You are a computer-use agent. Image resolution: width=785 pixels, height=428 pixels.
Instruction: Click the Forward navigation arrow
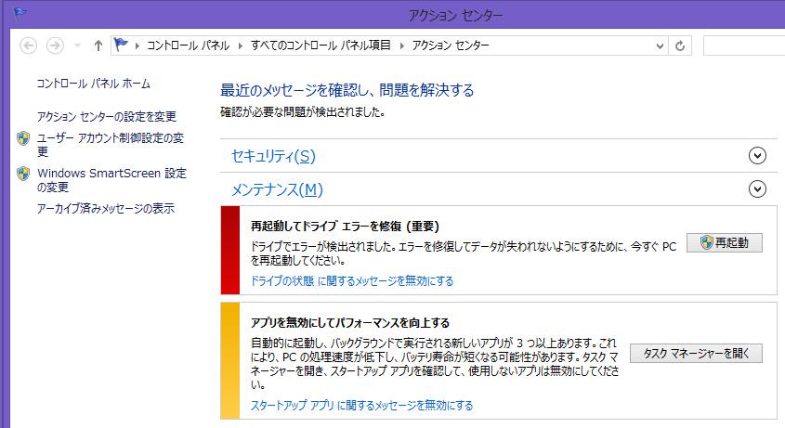(x=55, y=45)
